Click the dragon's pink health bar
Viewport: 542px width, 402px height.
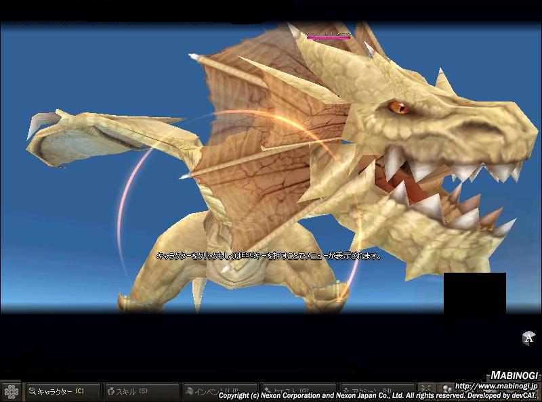[329, 37]
